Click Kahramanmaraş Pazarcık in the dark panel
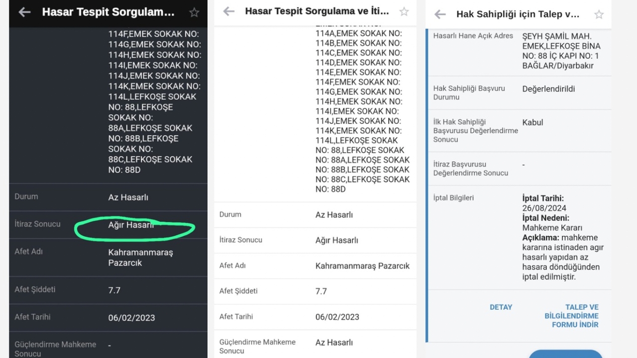The image size is (637, 358). pos(140,258)
